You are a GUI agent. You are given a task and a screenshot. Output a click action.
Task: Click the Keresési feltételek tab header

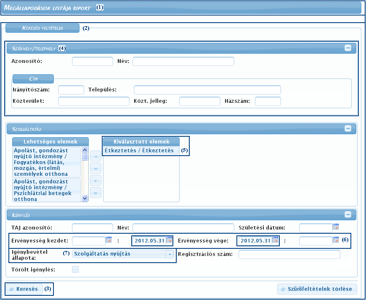pos(42,28)
